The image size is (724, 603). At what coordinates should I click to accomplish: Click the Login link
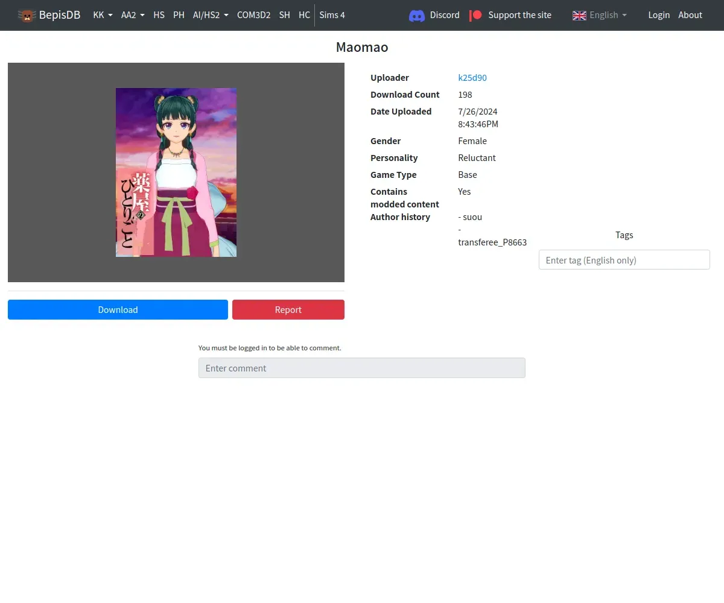659,15
